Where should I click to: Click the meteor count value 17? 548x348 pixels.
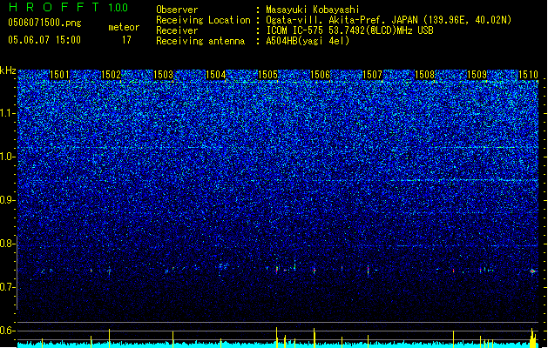[x=126, y=40]
